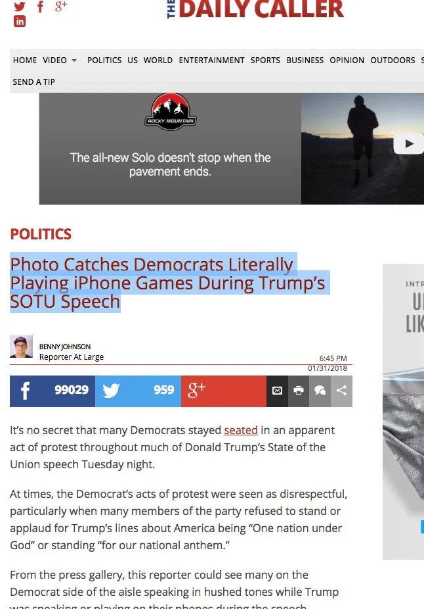Tweet the article button showing 959
The width and height of the screenshot is (424, 609).
(138, 391)
